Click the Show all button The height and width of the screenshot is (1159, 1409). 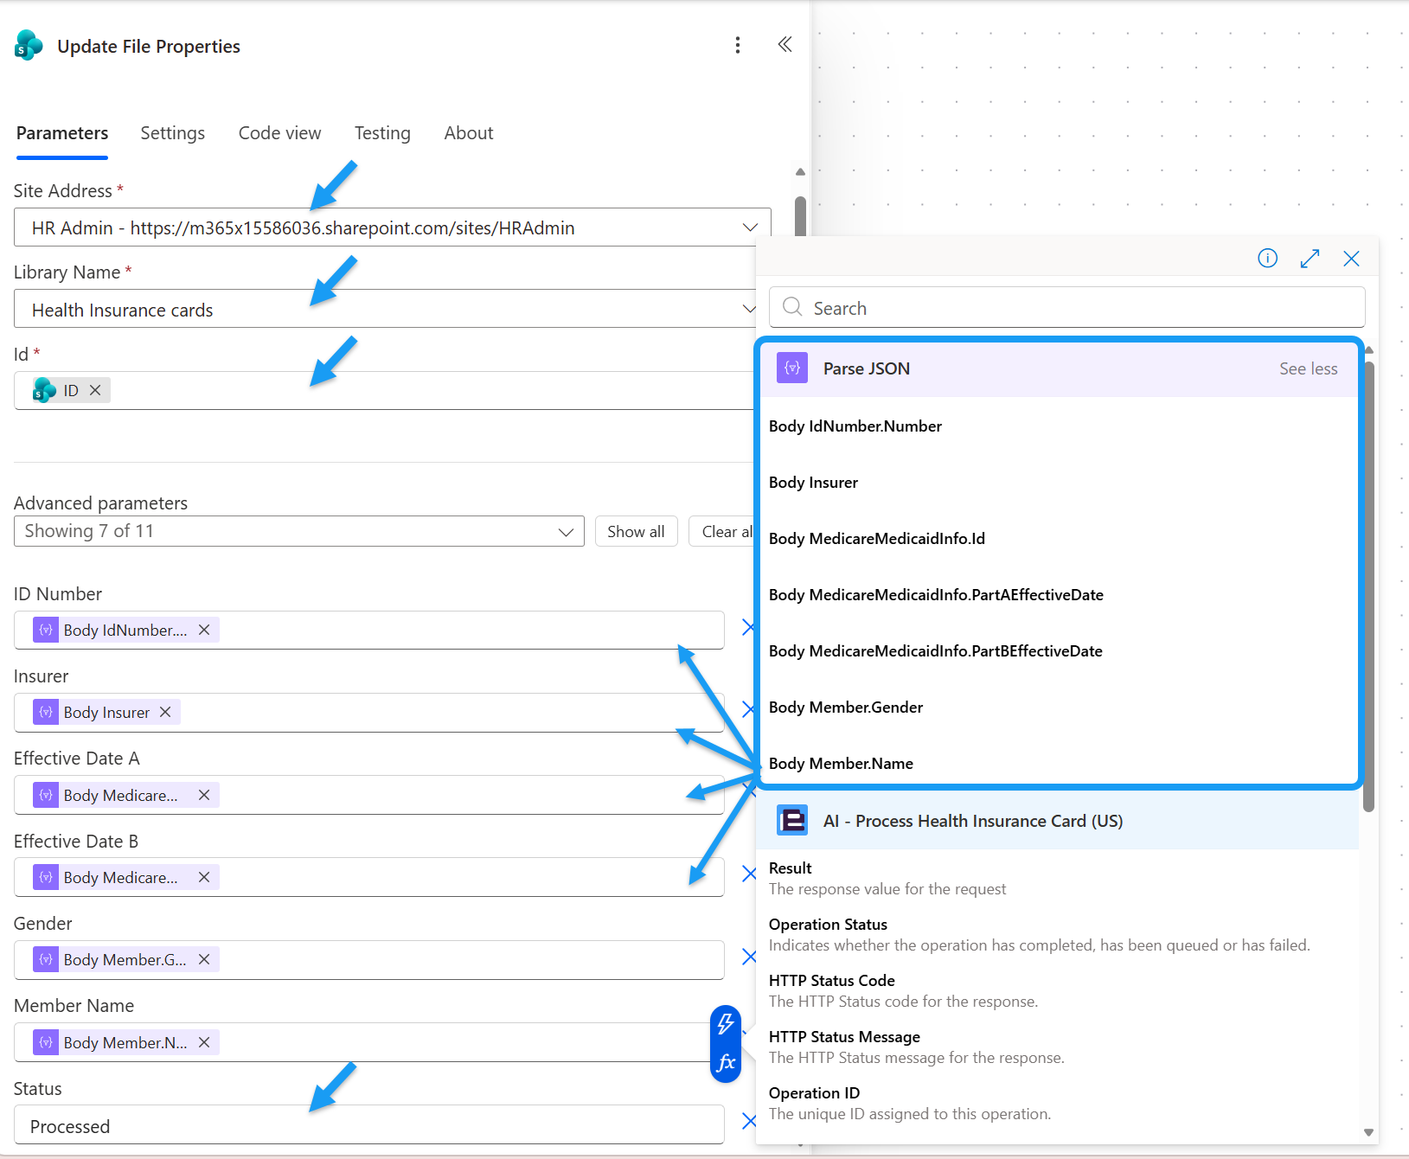[636, 531]
